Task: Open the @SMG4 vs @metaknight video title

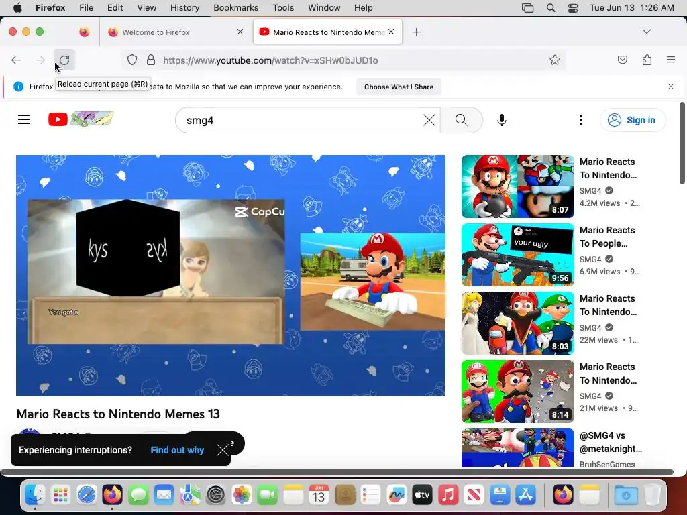Action: 611,442
